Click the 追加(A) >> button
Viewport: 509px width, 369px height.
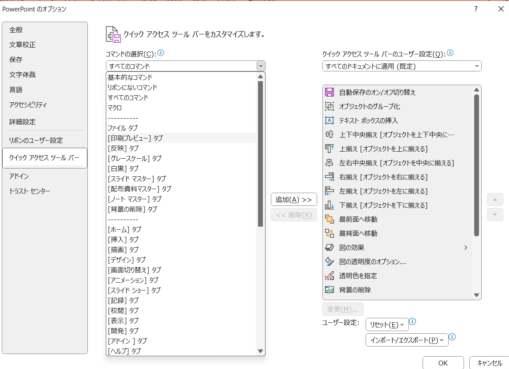[x=294, y=199]
